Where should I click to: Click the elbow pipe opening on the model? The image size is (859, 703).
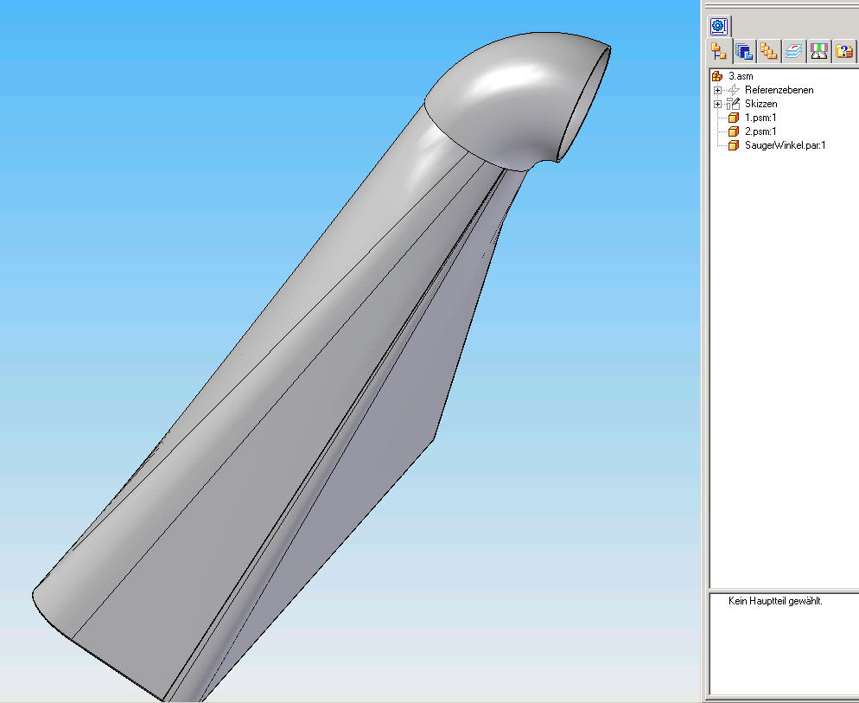click(x=585, y=104)
